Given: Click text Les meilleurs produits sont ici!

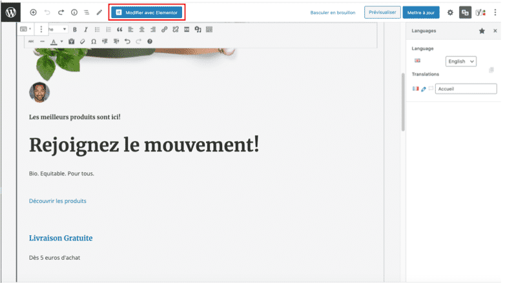Looking at the screenshot, I should 75,117.
